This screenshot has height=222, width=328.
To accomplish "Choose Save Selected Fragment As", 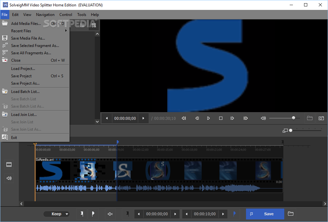I will [x=35, y=45].
